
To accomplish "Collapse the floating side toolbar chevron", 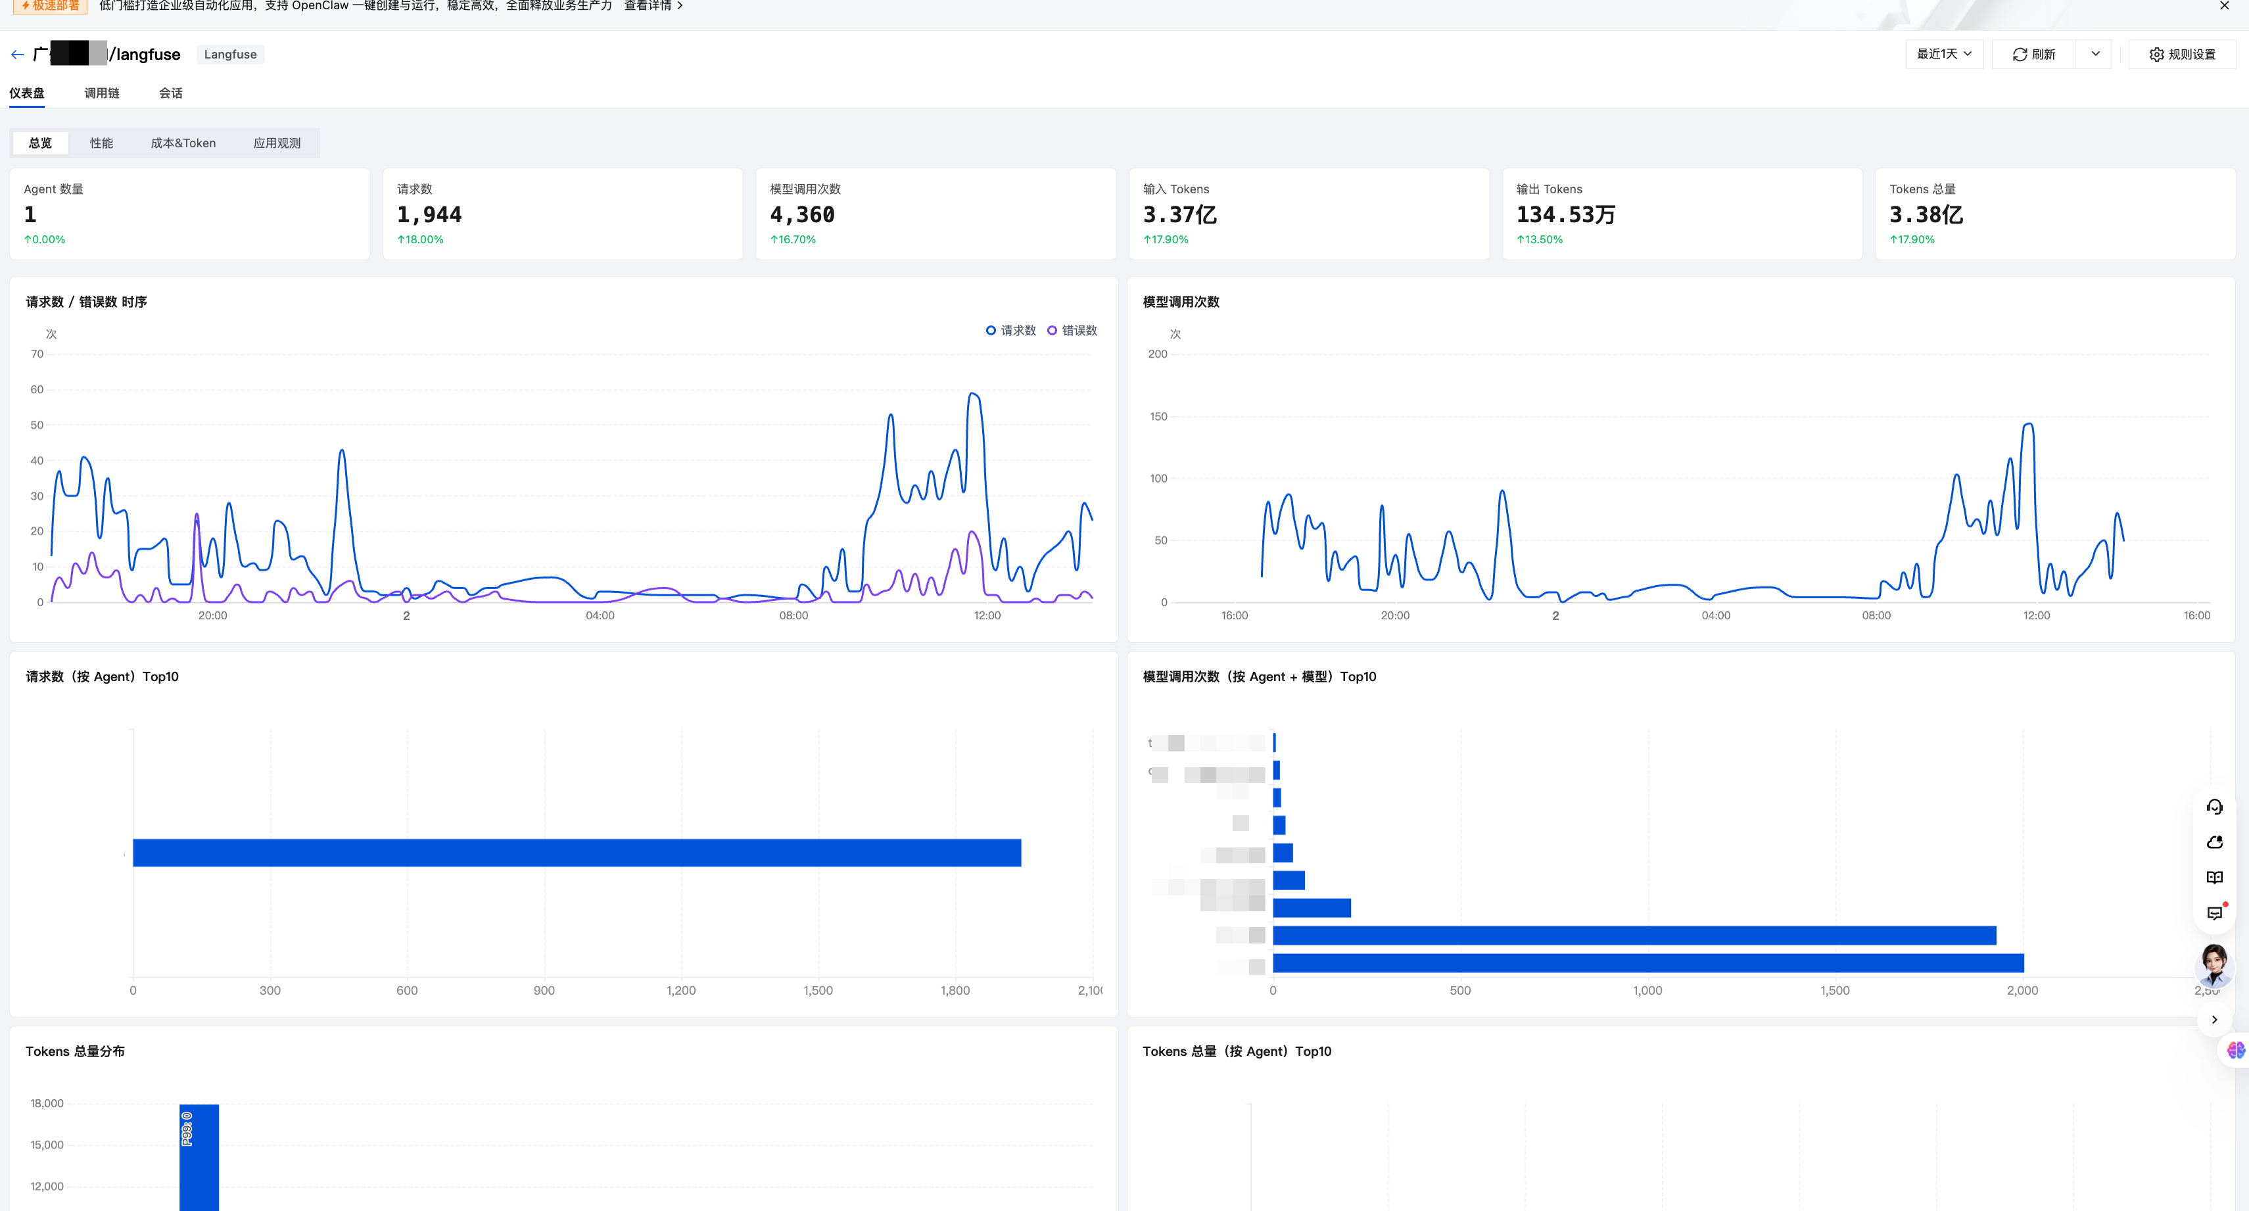I will (x=2214, y=1019).
